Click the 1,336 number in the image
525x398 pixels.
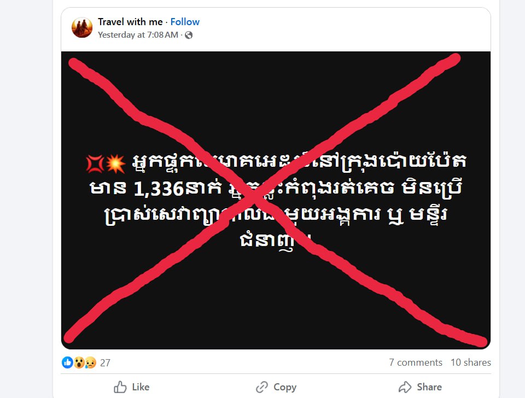pyautogui.click(x=159, y=189)
